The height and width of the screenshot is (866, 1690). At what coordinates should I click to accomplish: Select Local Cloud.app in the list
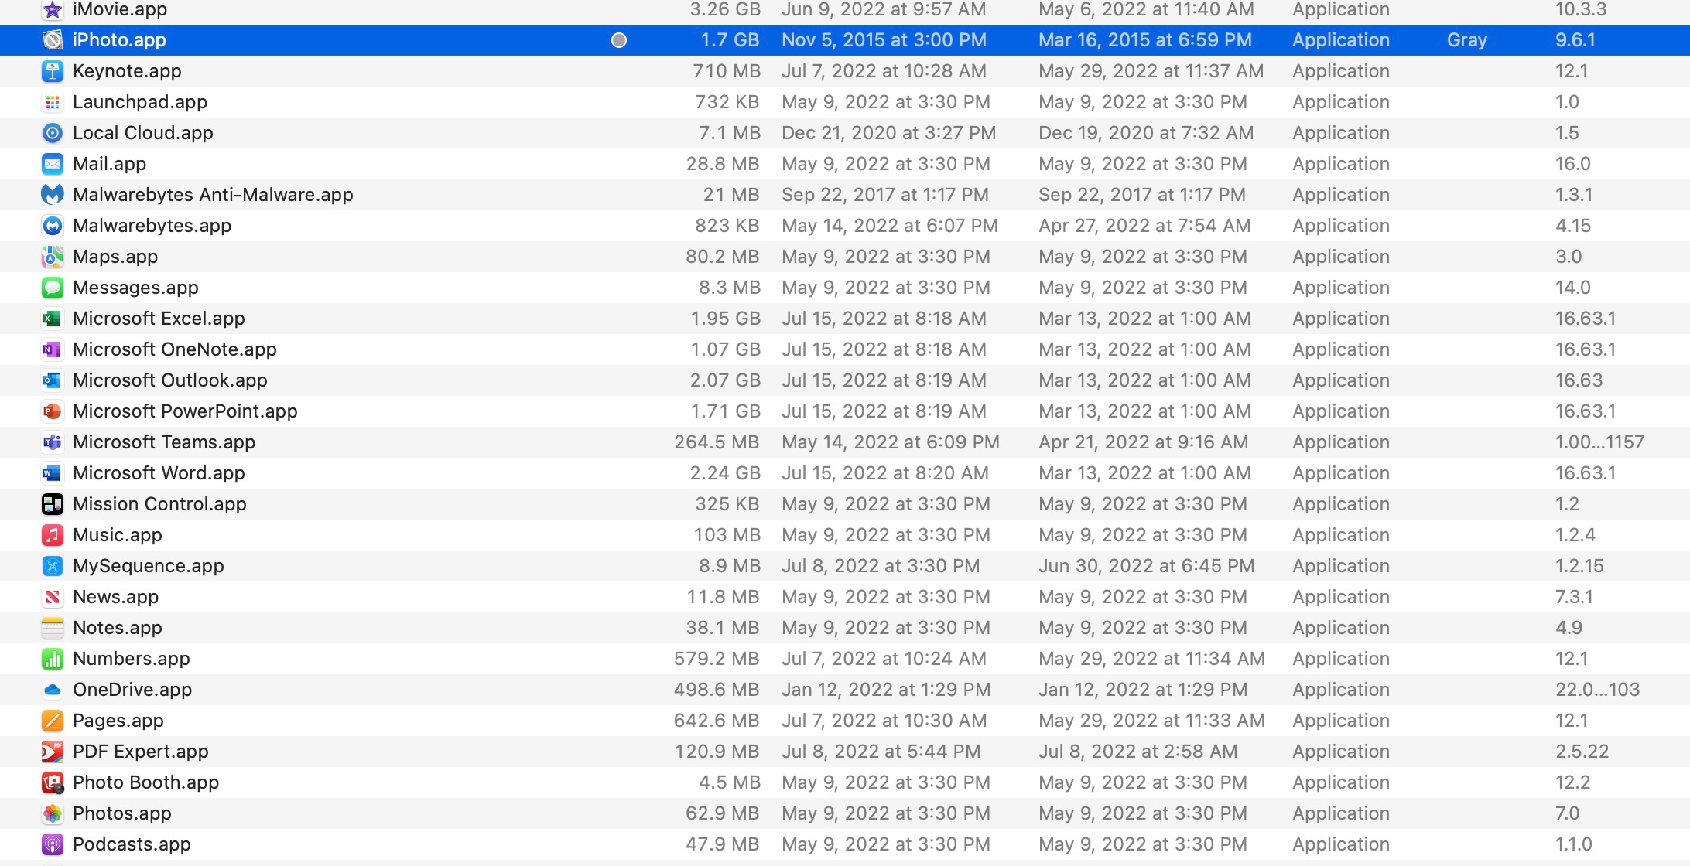tap(143, 133)
